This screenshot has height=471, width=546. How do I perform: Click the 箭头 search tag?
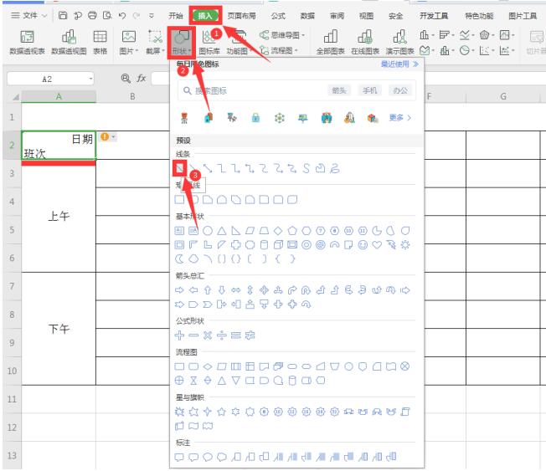coord(339,91)
